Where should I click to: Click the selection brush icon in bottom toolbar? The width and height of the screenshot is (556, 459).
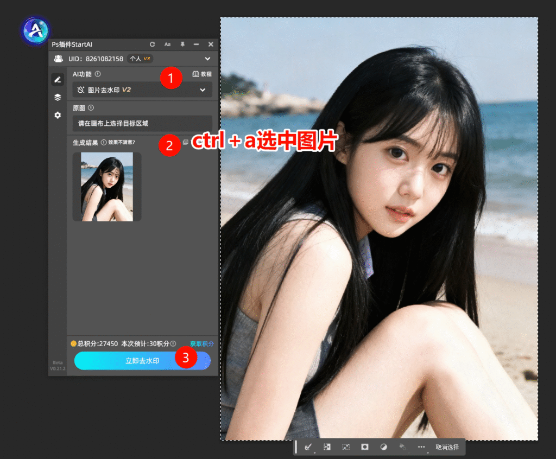(x=308, y=447)
